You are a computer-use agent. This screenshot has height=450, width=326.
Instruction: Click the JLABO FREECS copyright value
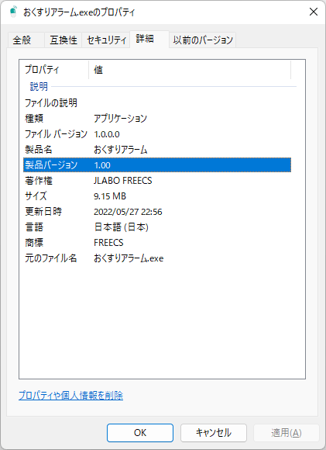(x=122, y=181)
